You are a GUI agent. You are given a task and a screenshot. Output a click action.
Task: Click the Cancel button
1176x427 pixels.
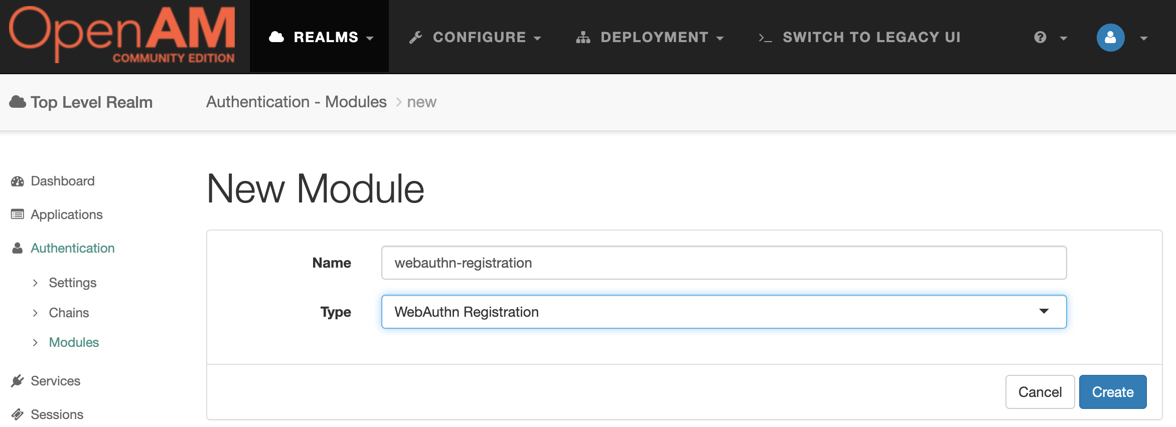coord(1040,392)
